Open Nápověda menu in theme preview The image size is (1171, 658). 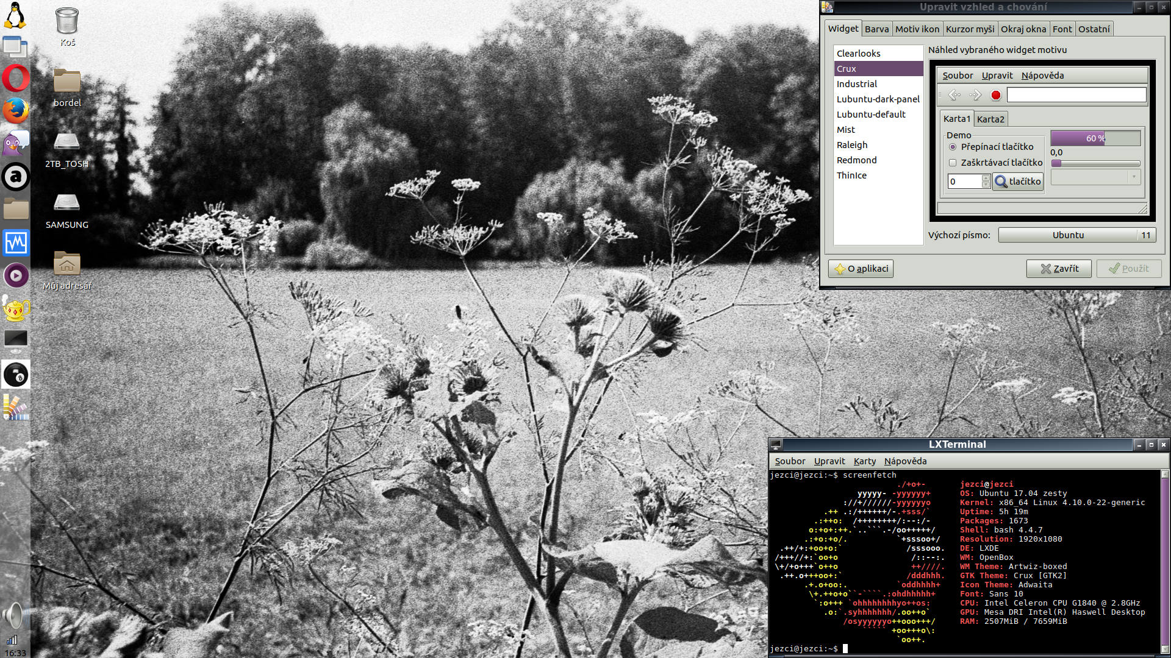[1042, 76]
